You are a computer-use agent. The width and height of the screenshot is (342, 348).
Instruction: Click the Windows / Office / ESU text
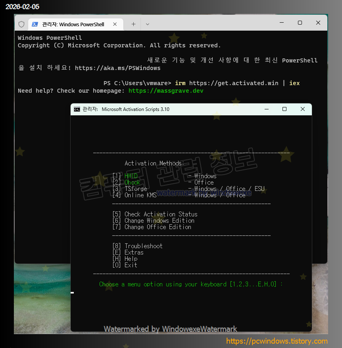point(230,189)
